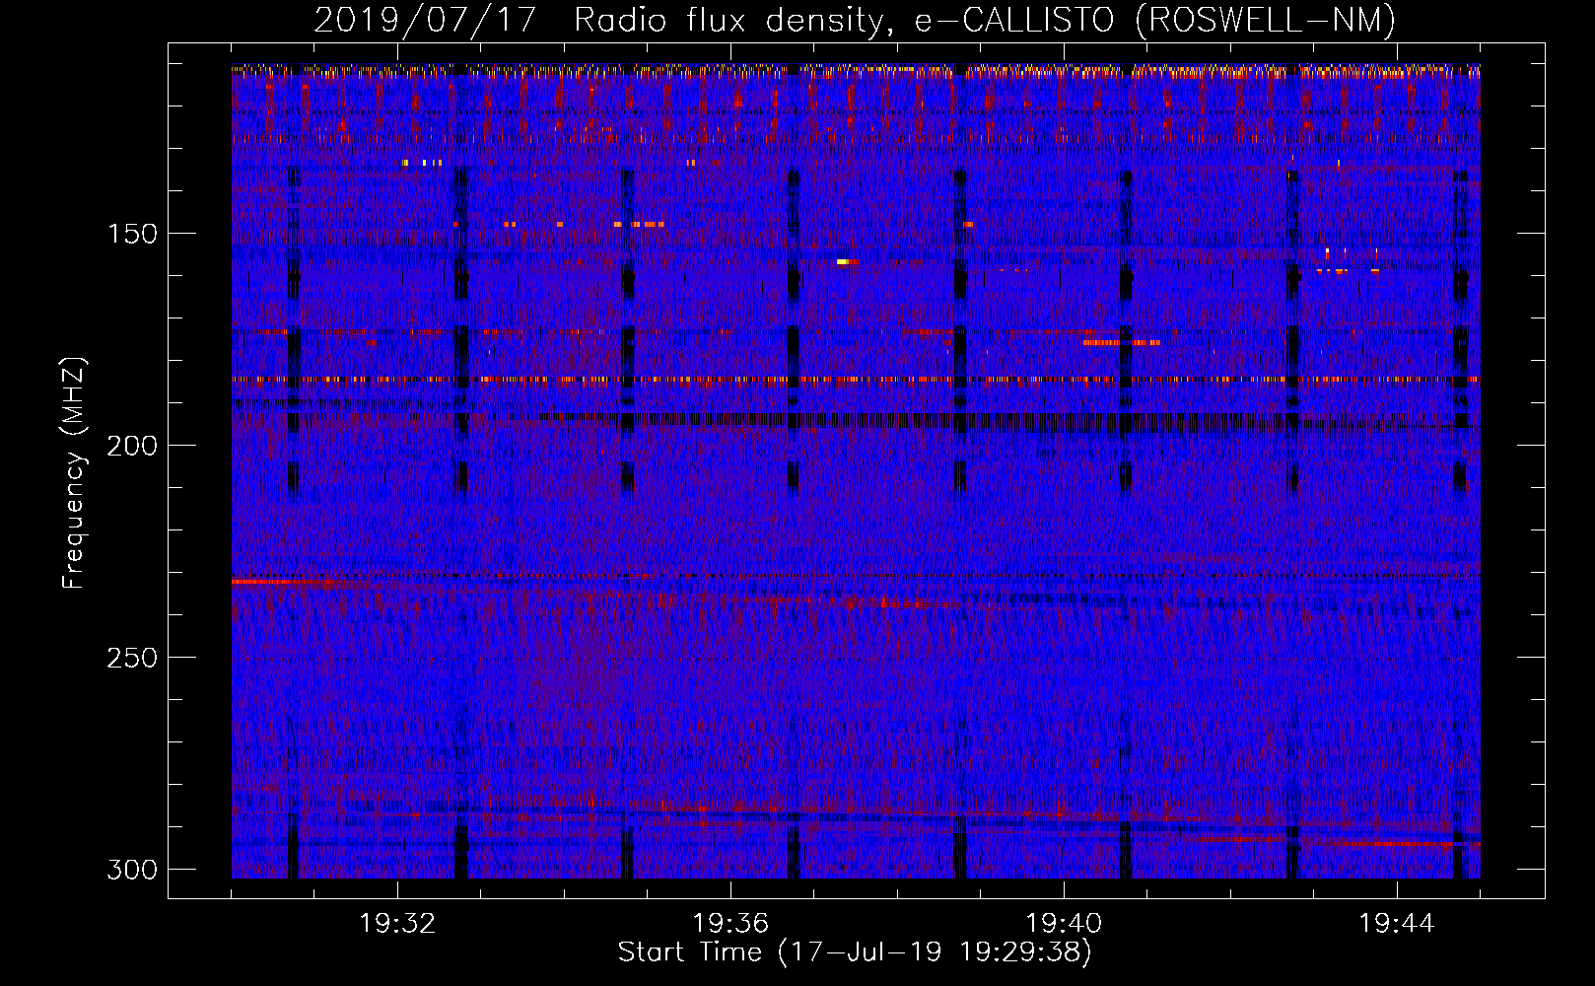Screen dimensions: 1595x986
Task: Click the 19:36 time tick label
Action: (x=730, y=924)
